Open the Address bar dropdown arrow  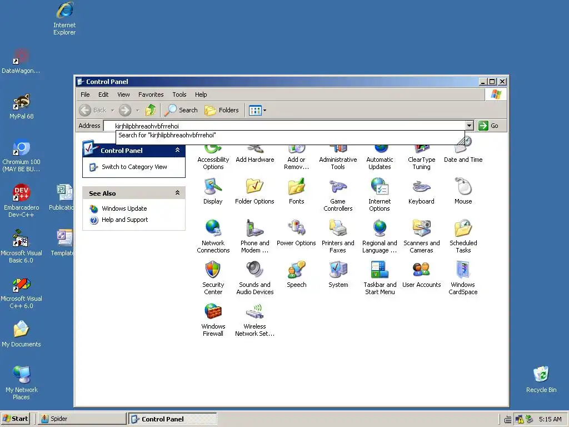click(469, 126)
